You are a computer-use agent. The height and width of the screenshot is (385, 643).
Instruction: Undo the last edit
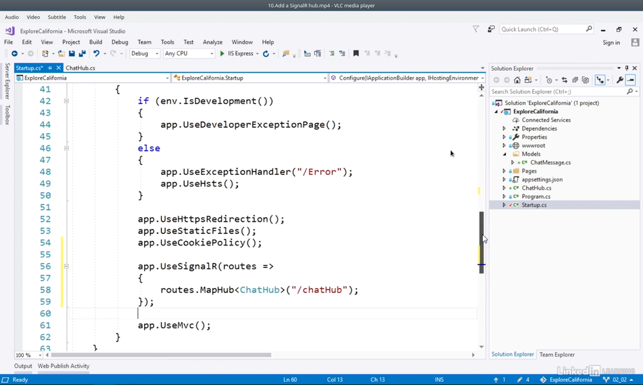[x=96, y=54]
